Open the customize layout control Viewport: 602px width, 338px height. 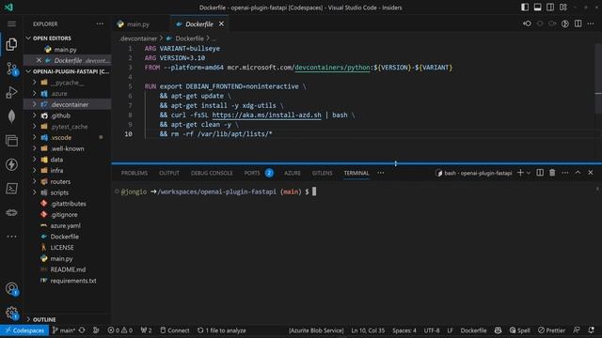click(563, 8)
